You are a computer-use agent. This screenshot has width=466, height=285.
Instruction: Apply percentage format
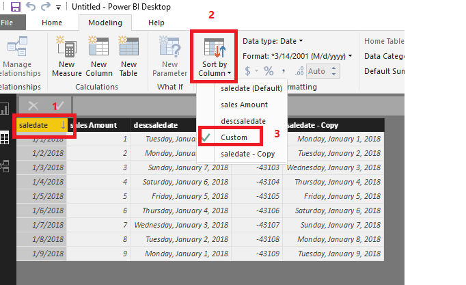coord(269,71)
